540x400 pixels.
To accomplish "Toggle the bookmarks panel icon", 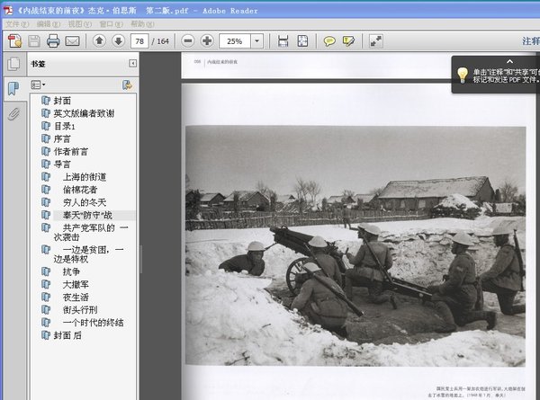I will [13, 88].
